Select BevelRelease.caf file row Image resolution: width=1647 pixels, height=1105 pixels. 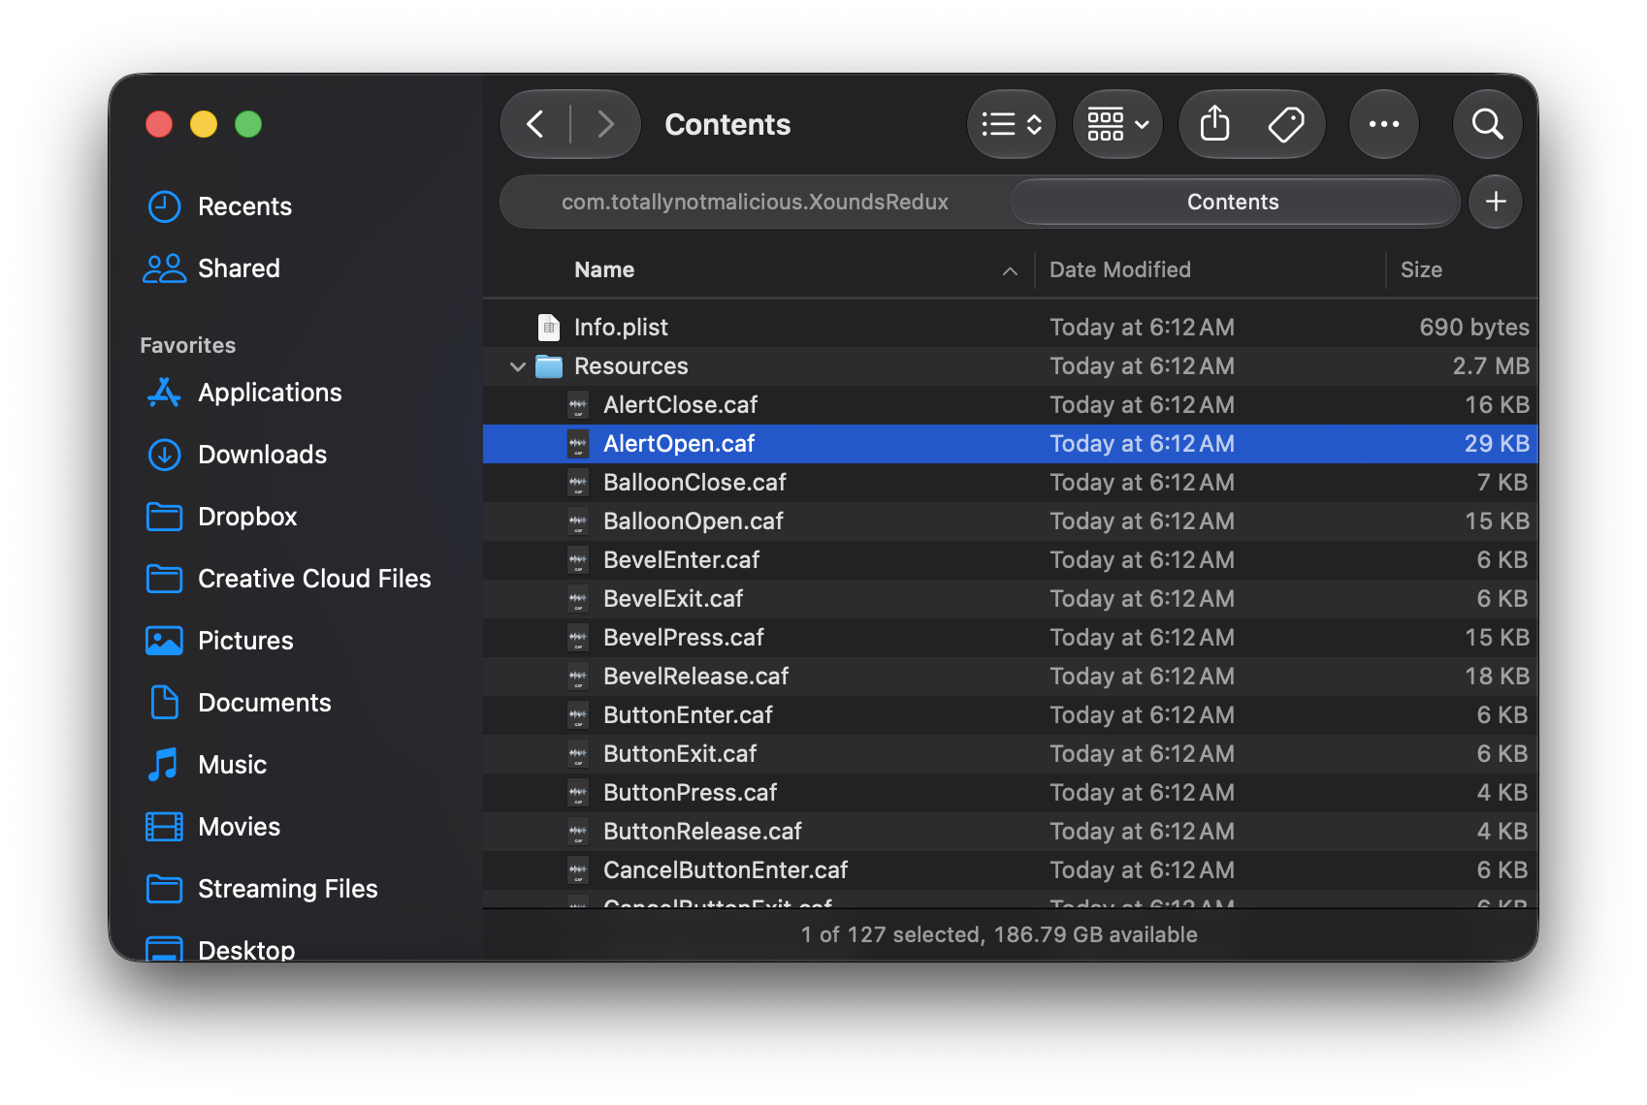click(1011, 677)
